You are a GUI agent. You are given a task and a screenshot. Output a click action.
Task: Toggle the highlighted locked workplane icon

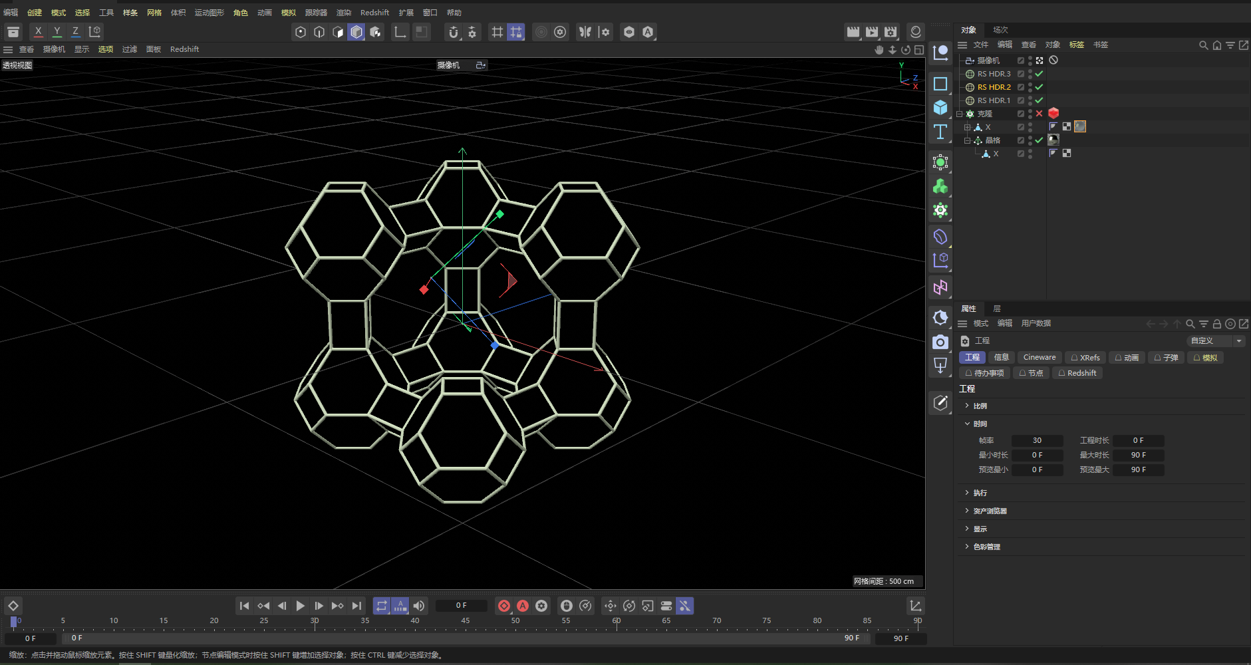point(515,32)
